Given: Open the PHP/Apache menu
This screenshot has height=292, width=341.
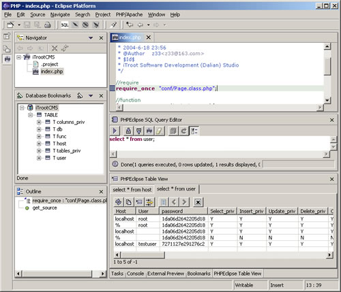Looking at the screenshot, I should click(130, 15).
